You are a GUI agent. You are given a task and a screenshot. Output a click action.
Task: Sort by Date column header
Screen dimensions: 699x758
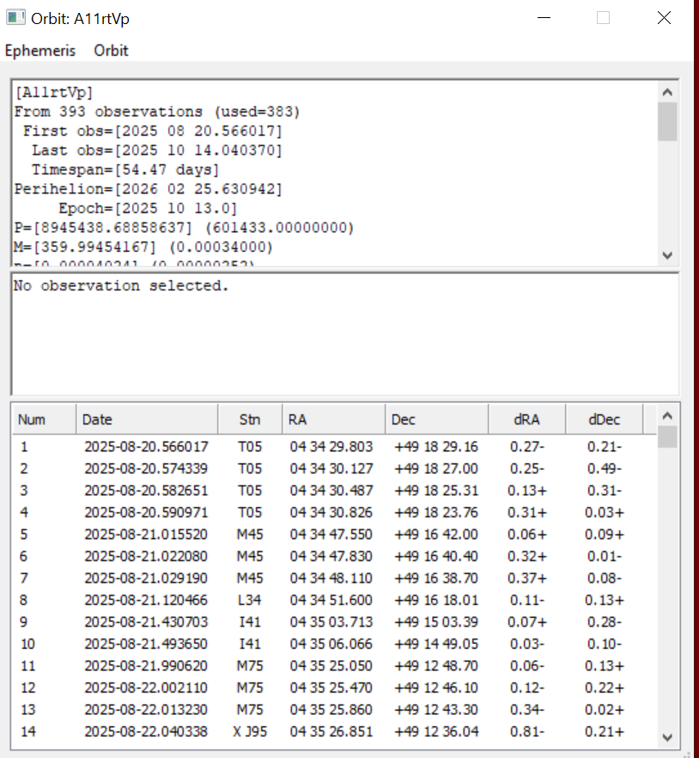pos(146,420)
